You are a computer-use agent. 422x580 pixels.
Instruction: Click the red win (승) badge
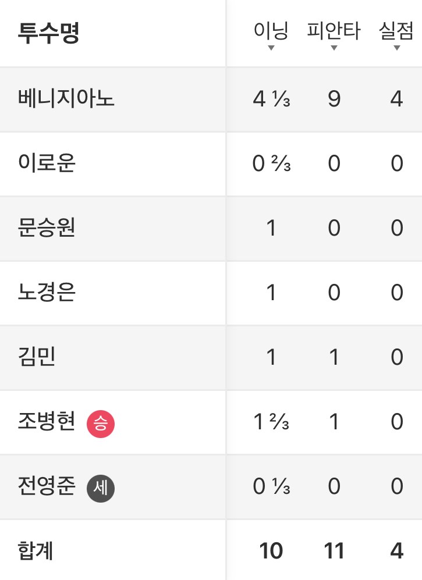(101, 424)
